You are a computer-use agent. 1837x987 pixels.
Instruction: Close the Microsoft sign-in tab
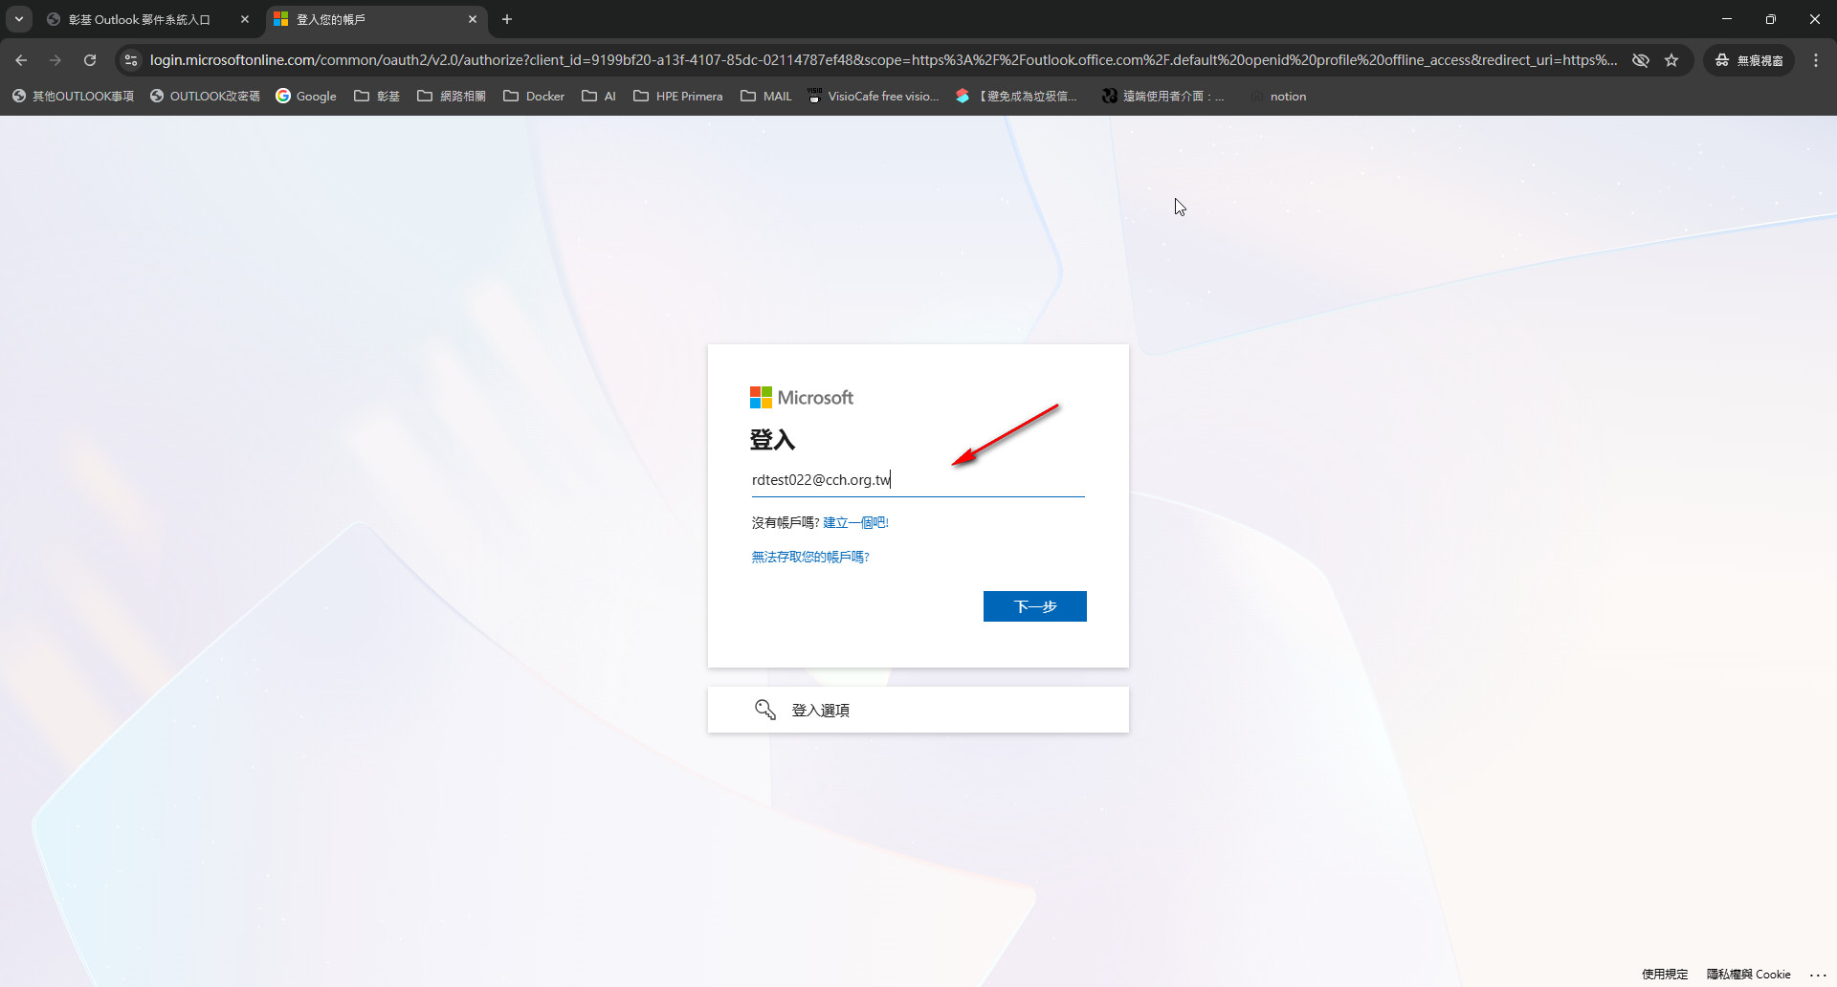pos(473,19)
